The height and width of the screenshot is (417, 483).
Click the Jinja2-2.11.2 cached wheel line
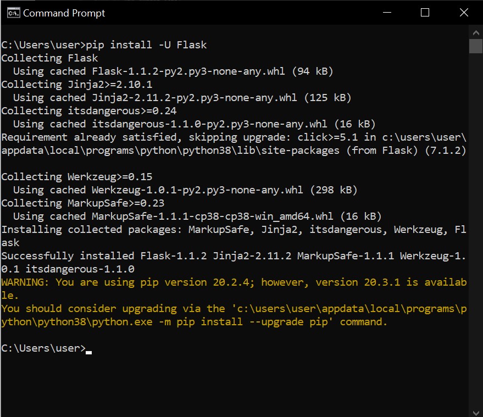click(x=182, y=98)
